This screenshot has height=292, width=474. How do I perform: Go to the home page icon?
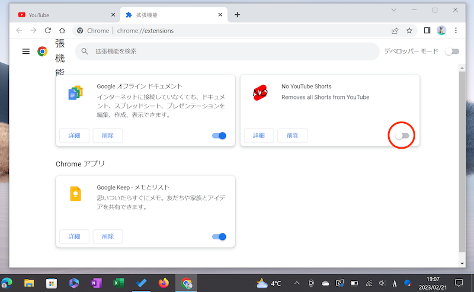point(62,31)
